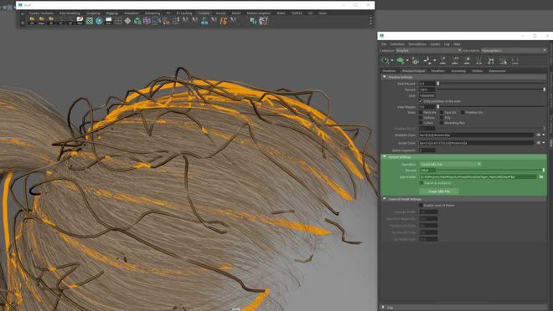Screen dimensions: 553x311
Task: Open the Primitives tab in XGen
Action: point(389,71)
